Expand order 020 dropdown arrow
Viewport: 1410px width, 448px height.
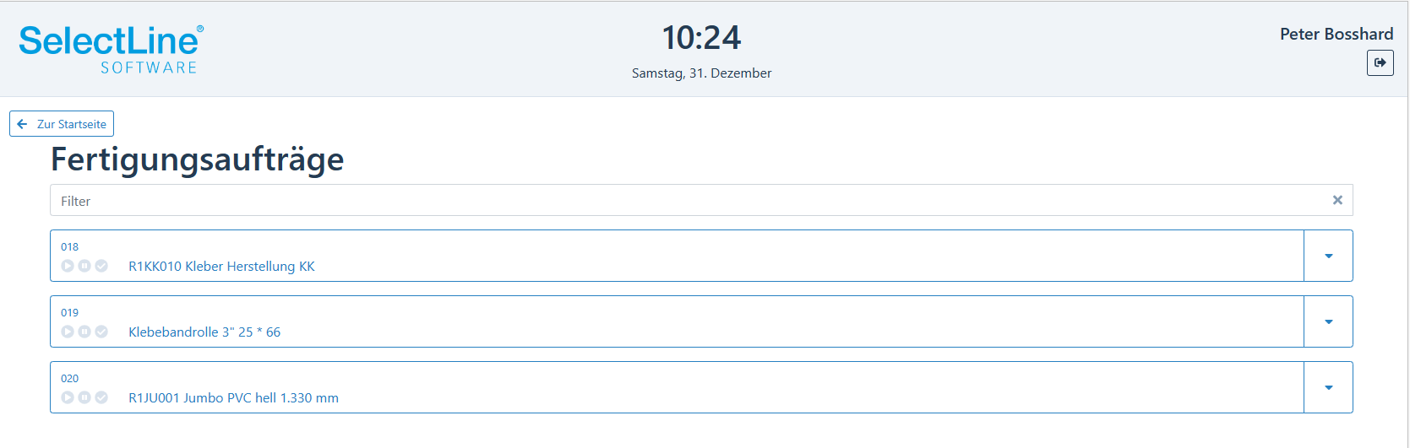[x=1328, y=387]
